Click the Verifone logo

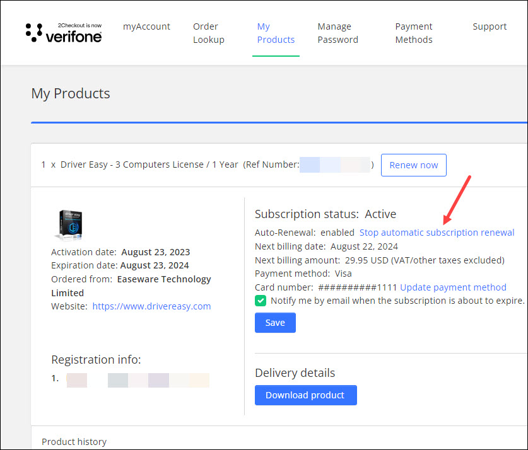click(x=64, y=33)
